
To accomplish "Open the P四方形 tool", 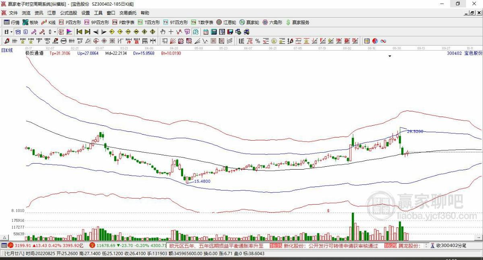I will point(70,23).
